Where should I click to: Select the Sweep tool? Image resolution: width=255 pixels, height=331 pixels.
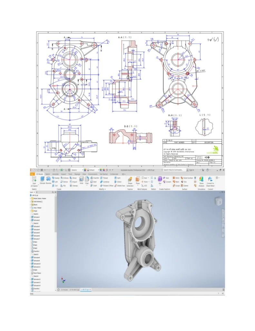(x=56, y=178)
